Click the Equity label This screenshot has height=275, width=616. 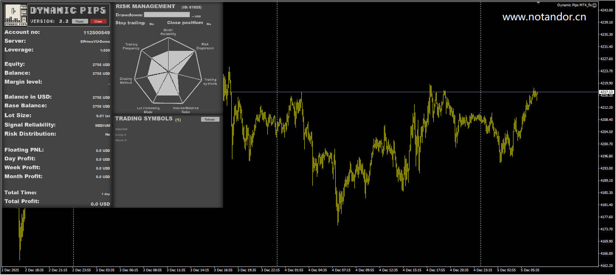point(15,64)
